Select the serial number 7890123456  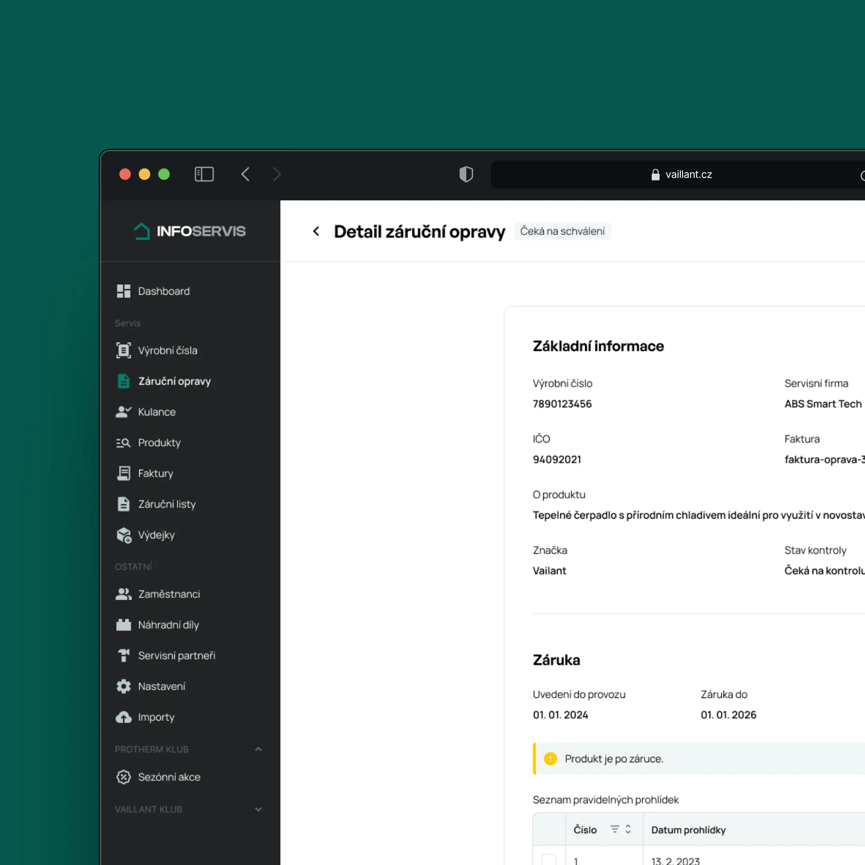coord(562,404)
